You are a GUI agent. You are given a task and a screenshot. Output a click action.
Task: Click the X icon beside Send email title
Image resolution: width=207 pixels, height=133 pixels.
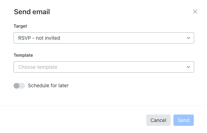click(195, 12)
